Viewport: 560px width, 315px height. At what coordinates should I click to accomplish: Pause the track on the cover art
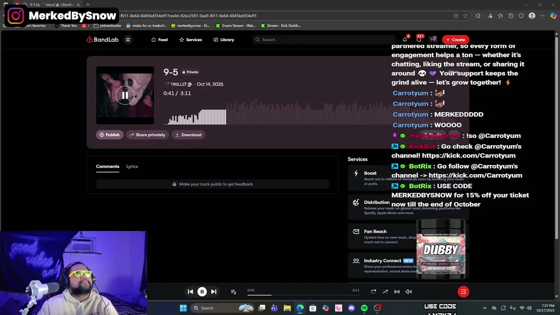click(125, 95)
